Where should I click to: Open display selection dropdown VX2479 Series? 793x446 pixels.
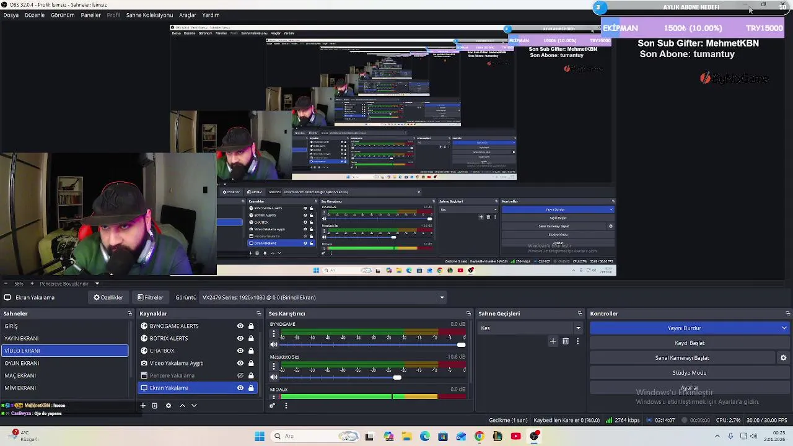[x=322, y=297]
